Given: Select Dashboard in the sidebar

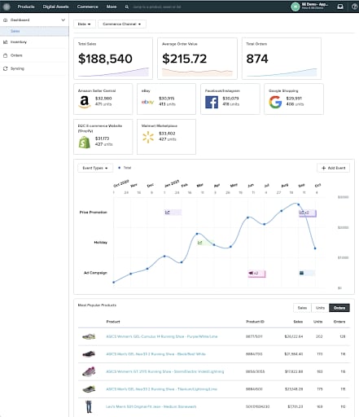Looking at the screenshot, I should click(x=20, y=20).
